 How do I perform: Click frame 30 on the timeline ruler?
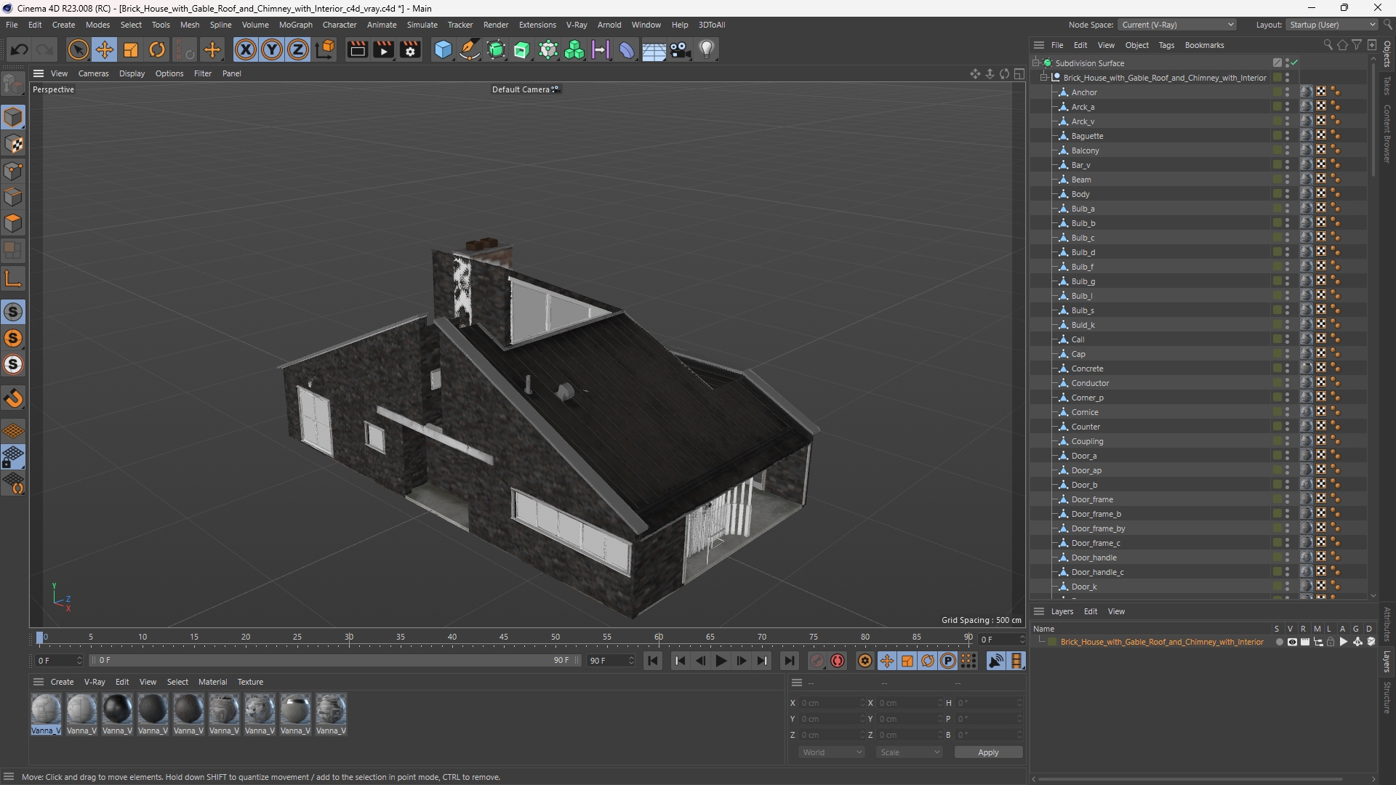(349, 637)
